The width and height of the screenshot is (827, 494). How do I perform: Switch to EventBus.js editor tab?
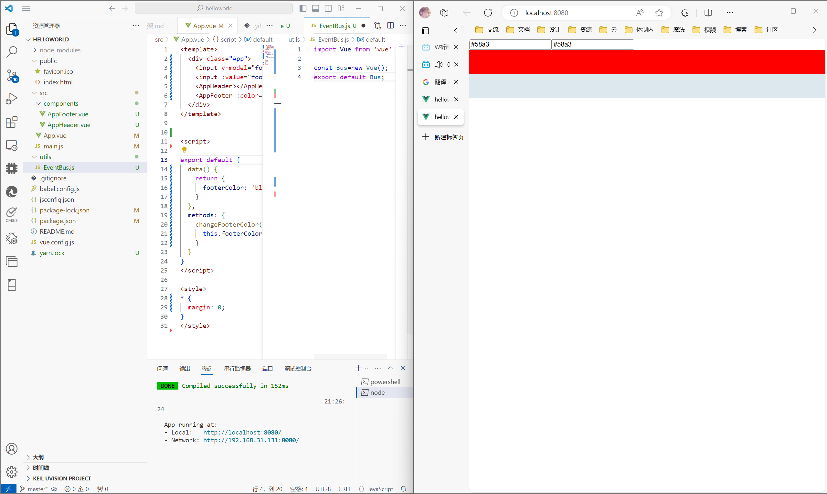[x=337, y=26]
